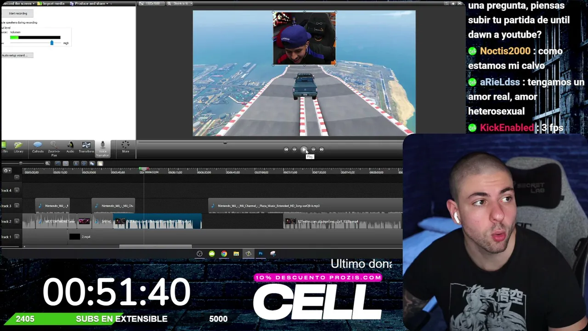Click the Play button in preview controls
The image size is (588, 331).
pyautogui.click(x=304, y=149)
